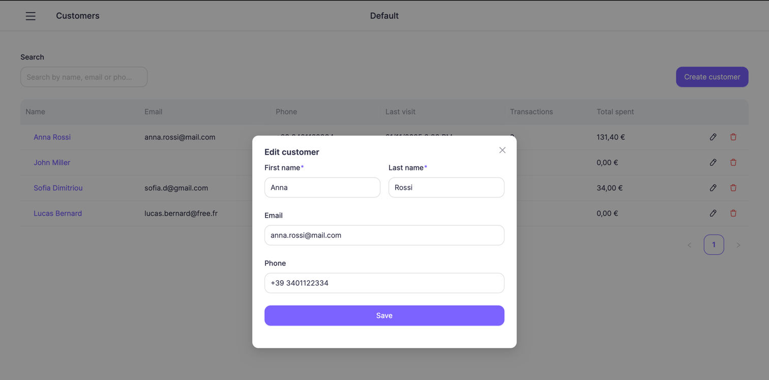Open the hamburger navigation menu
The height and width of the screenshot is (380, 769).
click(x=31, y=16)
